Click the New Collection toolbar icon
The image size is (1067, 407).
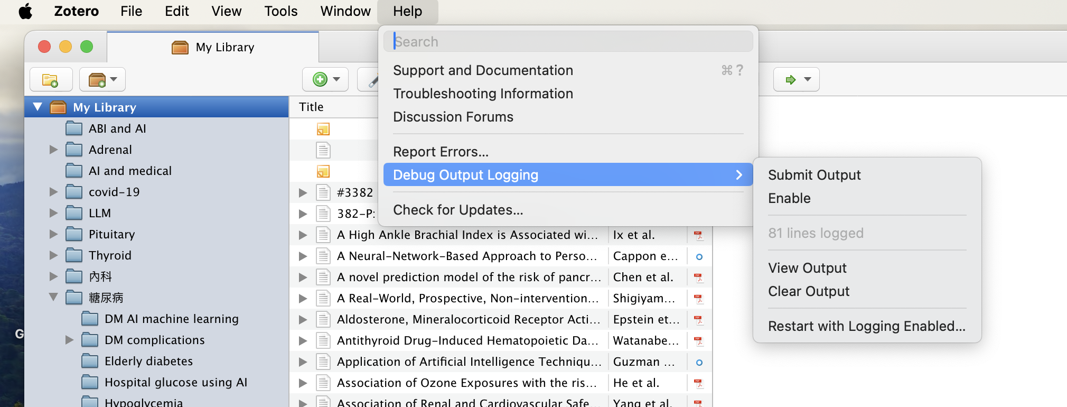(x=51, y=79)
